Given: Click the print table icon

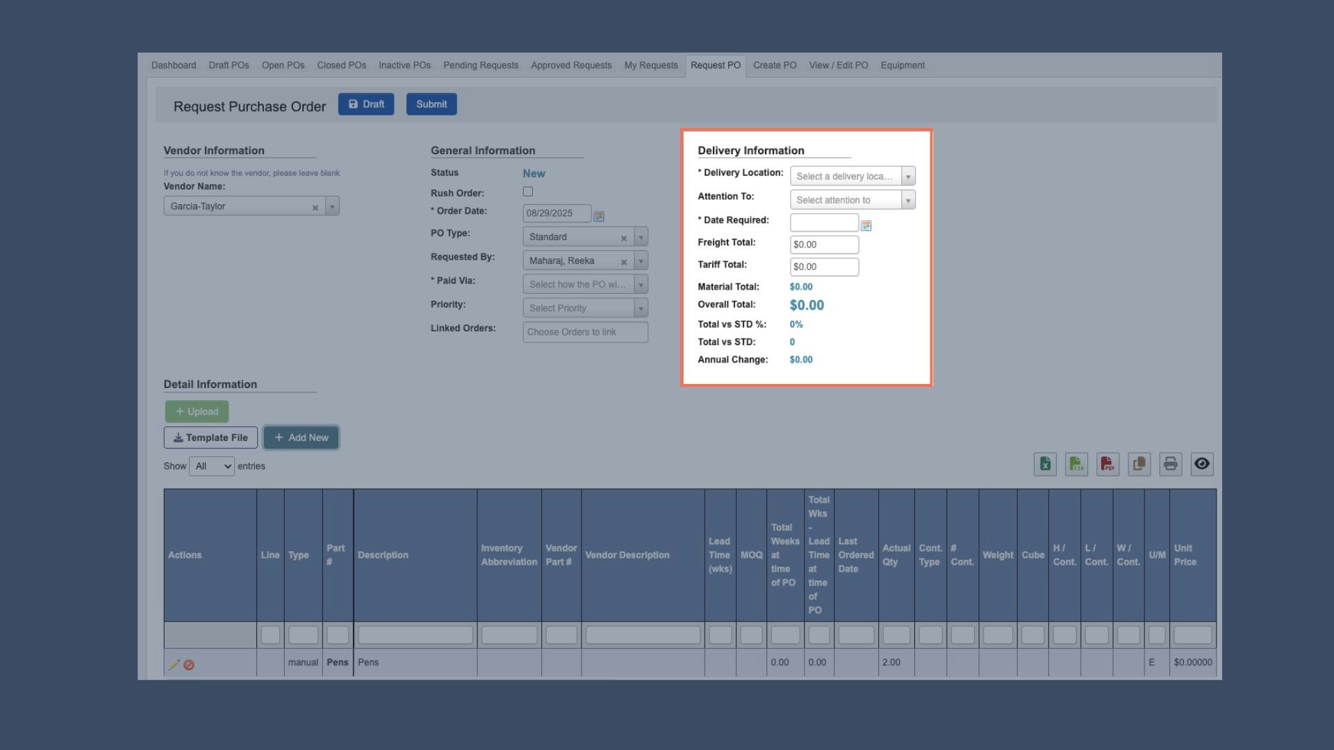Looking at the screenshot, I should pos(1171,464).
